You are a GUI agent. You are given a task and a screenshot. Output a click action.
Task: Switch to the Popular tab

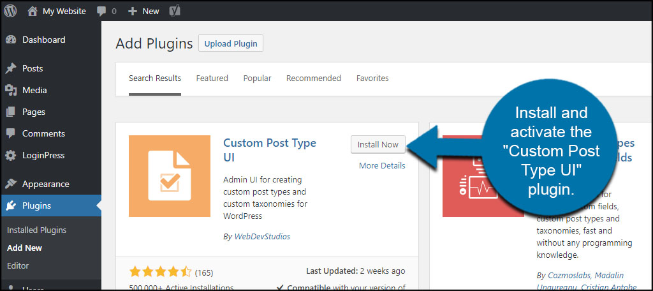[258, 78]
